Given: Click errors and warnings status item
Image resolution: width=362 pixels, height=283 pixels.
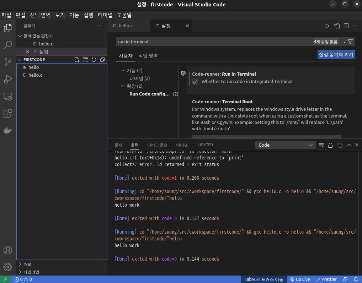Looking at the screenshot, I should [x=23, y=279].
